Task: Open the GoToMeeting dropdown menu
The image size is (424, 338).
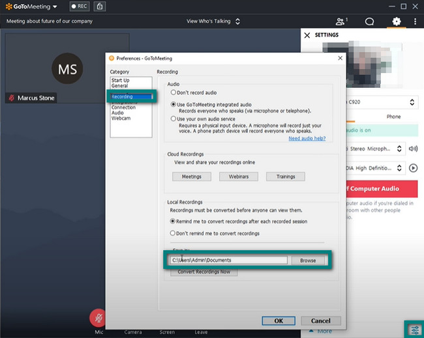Action: (55, 7)
